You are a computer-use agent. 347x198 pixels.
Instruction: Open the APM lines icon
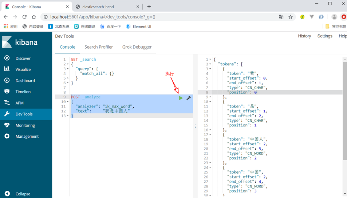pos(7,103)
